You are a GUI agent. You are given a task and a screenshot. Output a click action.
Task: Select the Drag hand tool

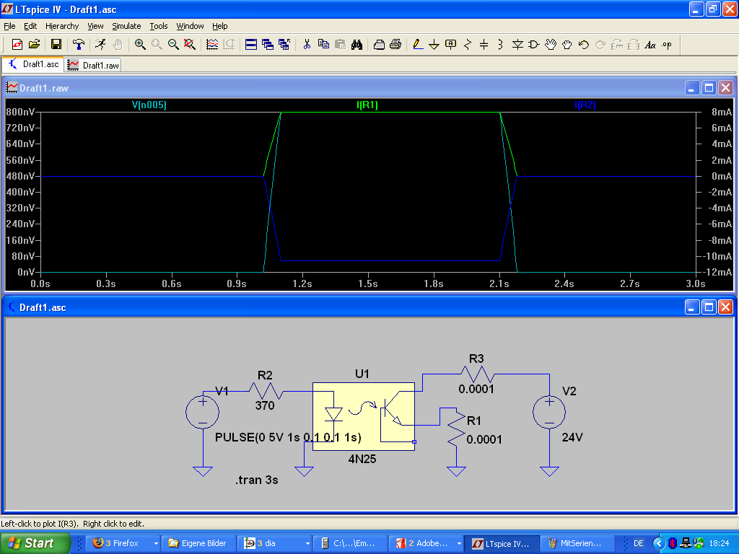pyautogui.click(x=567, y=44)
